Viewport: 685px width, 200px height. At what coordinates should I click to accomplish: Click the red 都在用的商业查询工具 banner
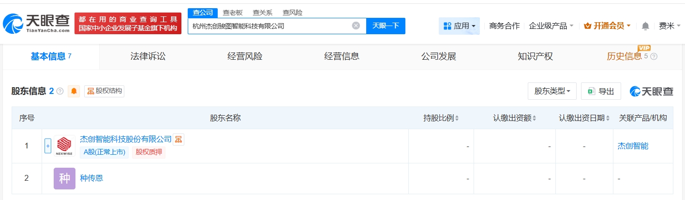tap(128, 23)
